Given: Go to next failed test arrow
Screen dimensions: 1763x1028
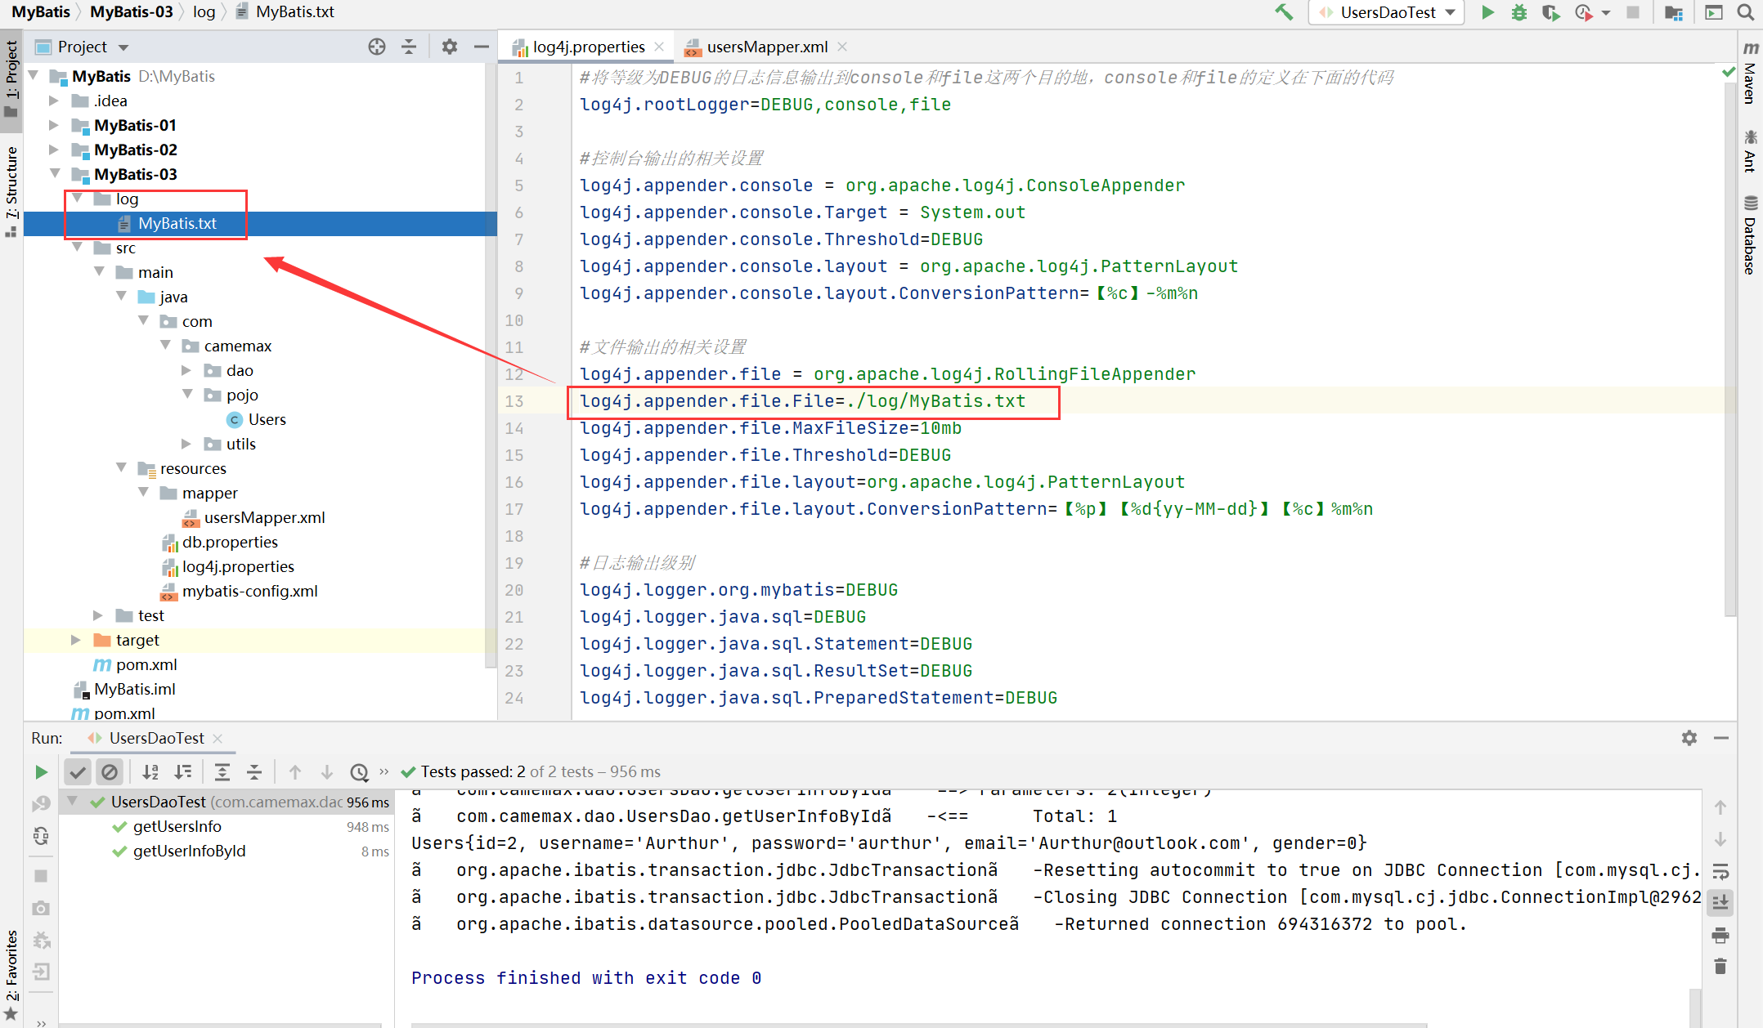Looking at the screenshot, I should (x=327, y=771).
